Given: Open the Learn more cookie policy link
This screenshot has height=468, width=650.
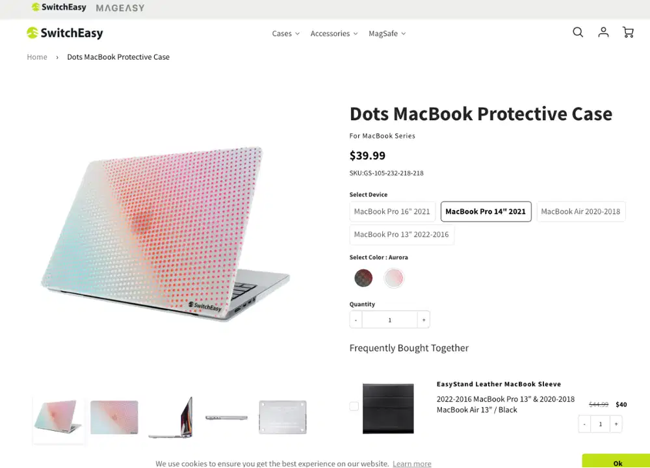Looking at the screenshot, I should point(411,463).
